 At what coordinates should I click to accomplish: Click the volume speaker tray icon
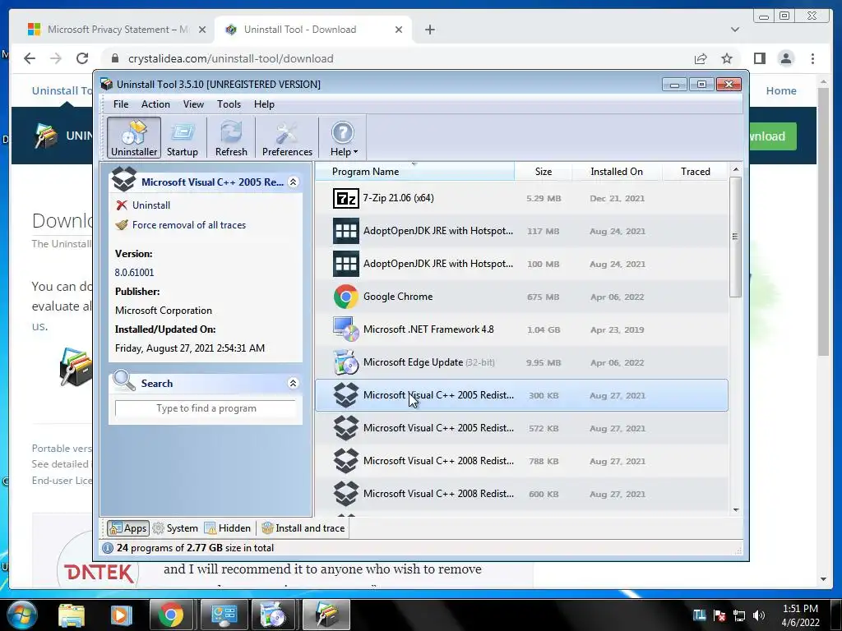[x=759, y=615]
